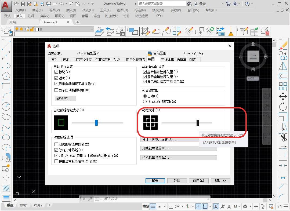
Task: Expand the grid settings dropdown arrow in status bar
Action: [164, 206]
